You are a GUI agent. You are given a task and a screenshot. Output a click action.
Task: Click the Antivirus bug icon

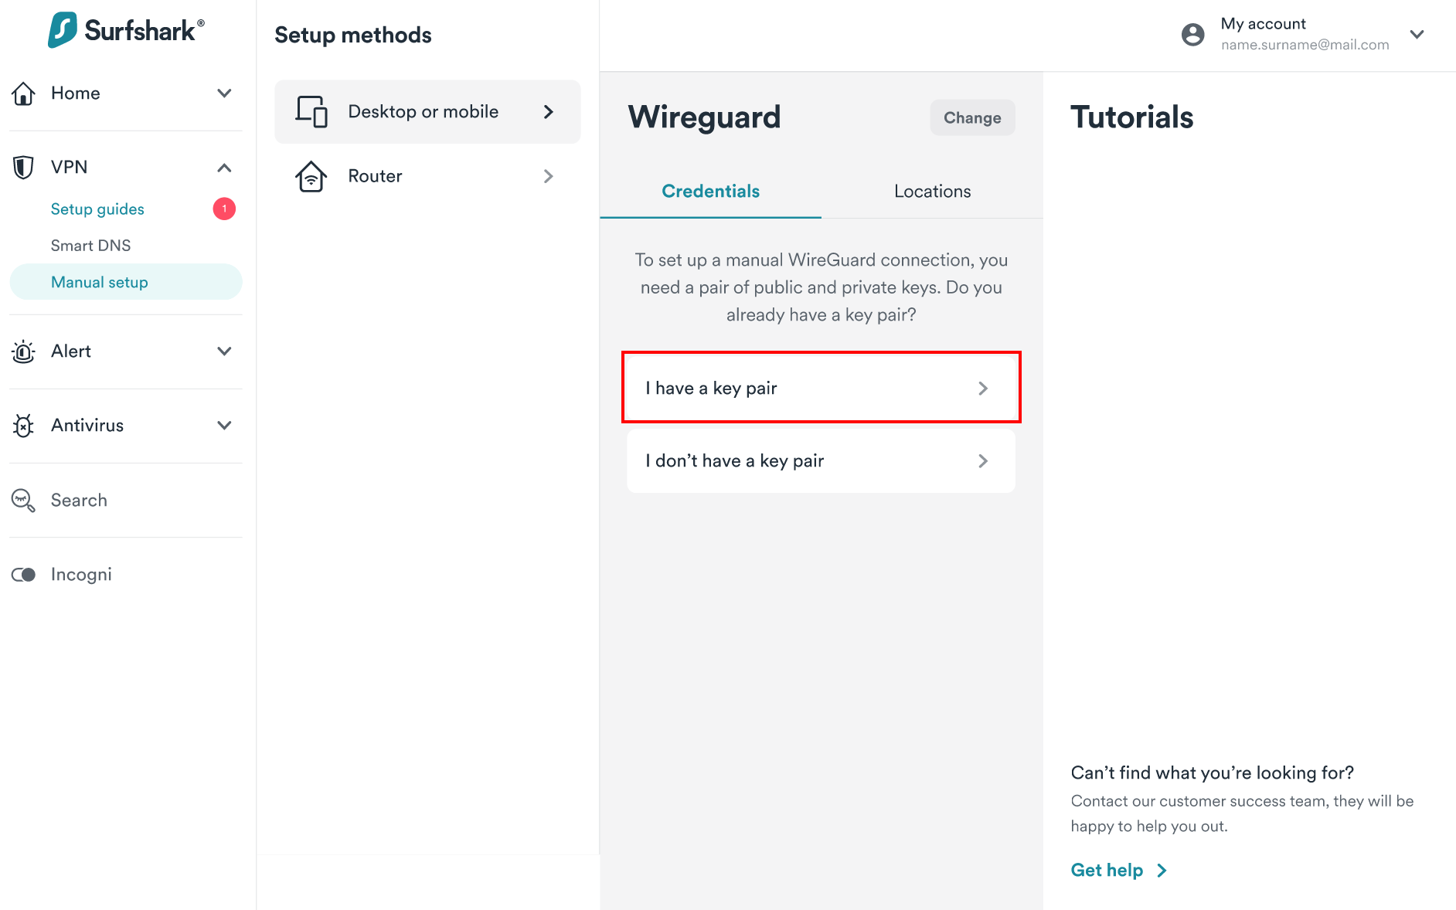[23, 426]
